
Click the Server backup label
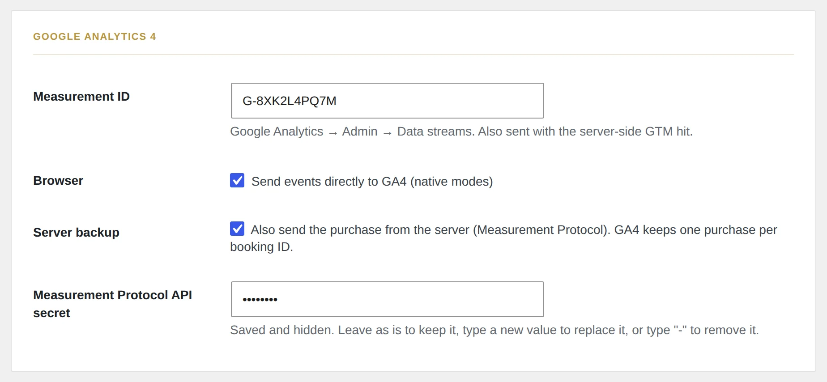tap(76, 233)
